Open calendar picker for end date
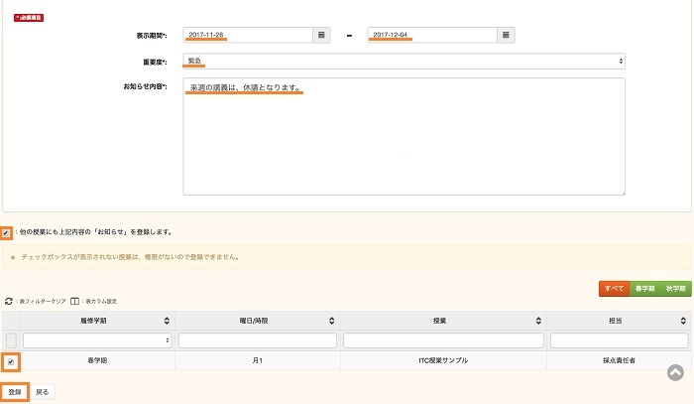Viewport: 694px width, 404px height. (x=506, y=36)
